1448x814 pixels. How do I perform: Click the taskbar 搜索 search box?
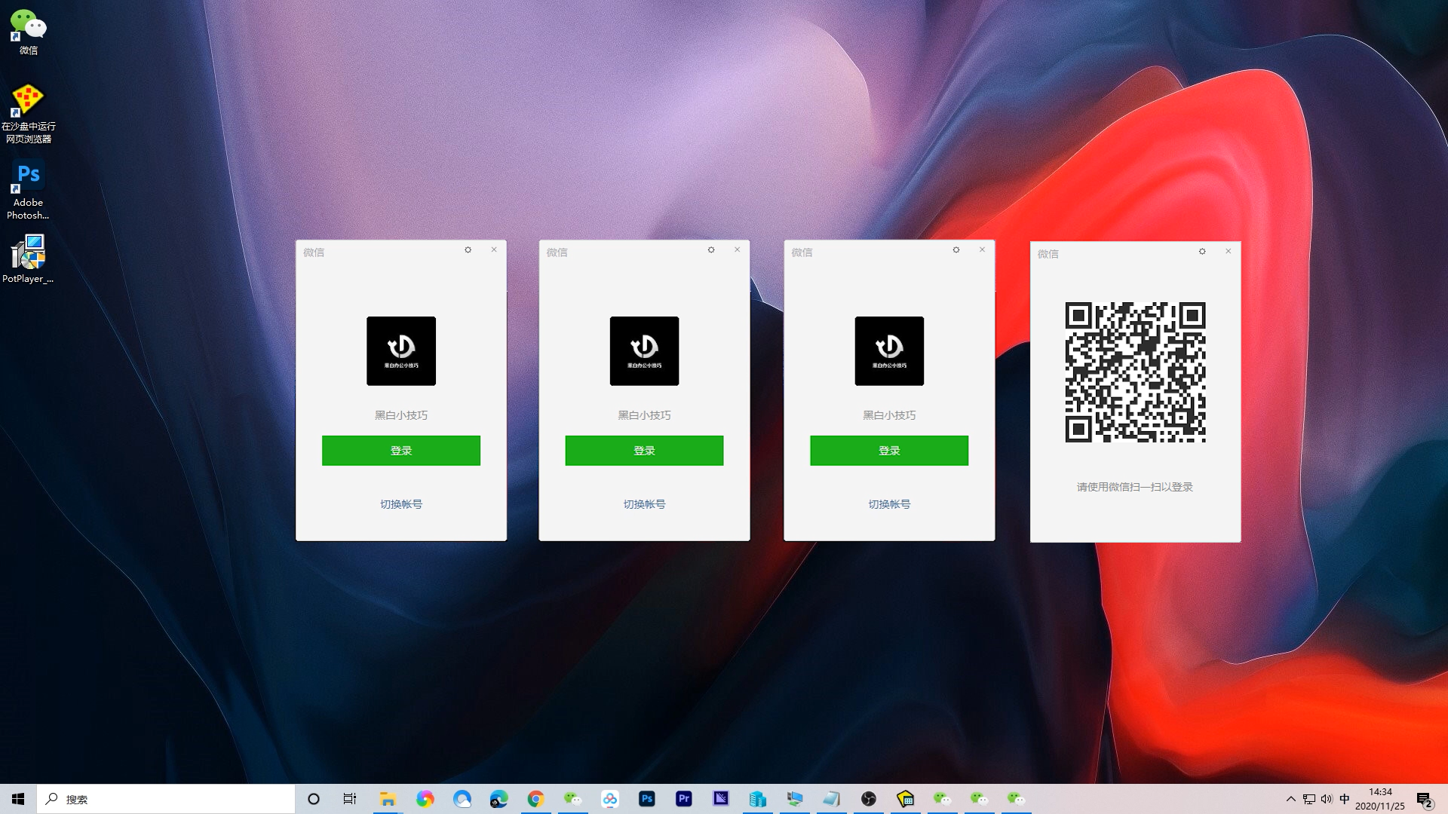point(166,799)
